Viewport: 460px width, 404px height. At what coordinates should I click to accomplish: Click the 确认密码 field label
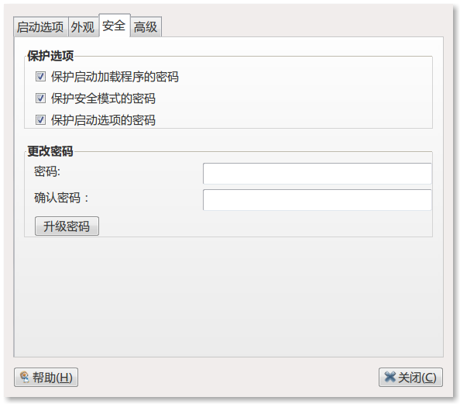pyautogui.click(x=61, y=198)
